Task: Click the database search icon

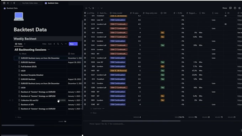Action: (58, 44)
